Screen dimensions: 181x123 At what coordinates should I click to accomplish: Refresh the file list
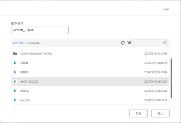click(123, 43)
